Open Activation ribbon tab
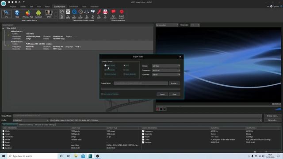This screenshot has width=283, height=159. (94, 7)
